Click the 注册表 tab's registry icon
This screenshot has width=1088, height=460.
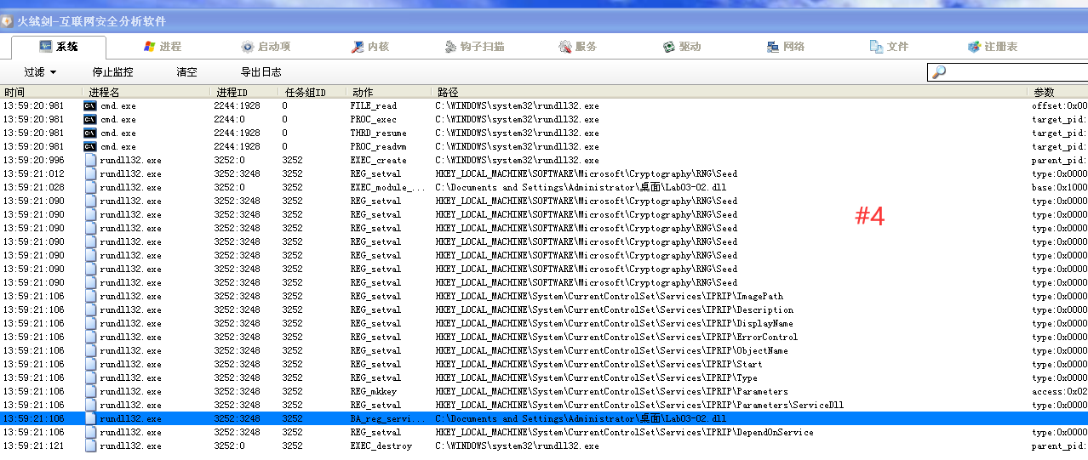[976, 47]
